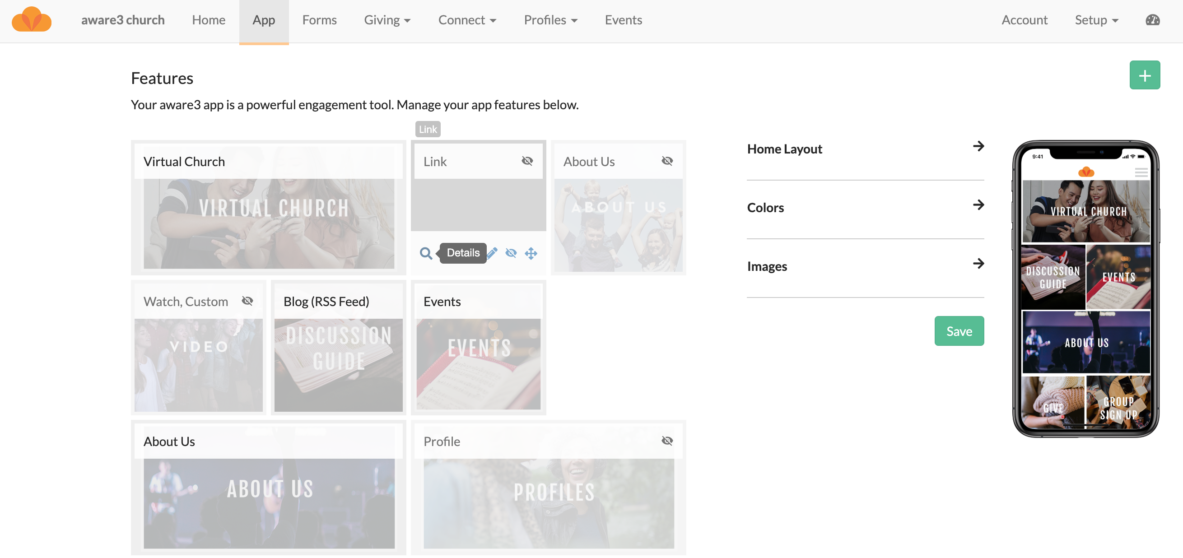Click the 'Blog (RSS Feed)' card title
1183x558 pixels.
326,302
